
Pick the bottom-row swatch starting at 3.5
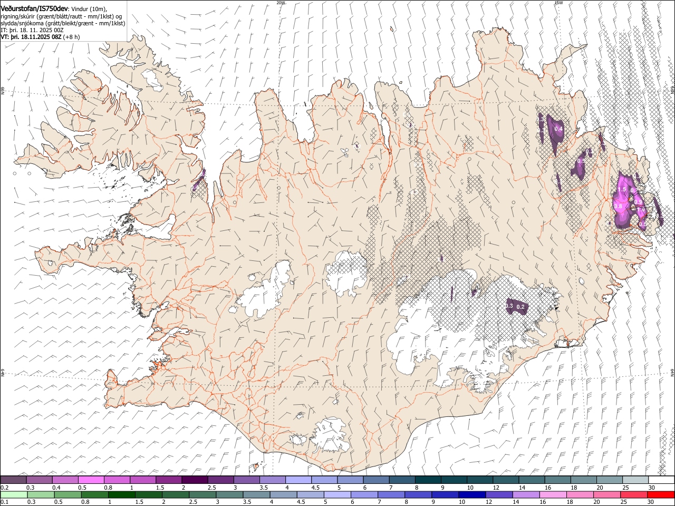click(x=256, y=494)
